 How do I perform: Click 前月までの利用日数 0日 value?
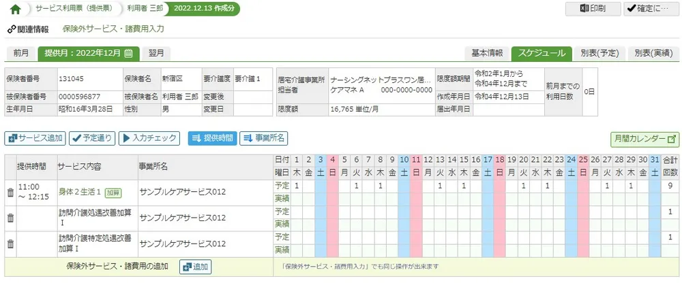589,92
